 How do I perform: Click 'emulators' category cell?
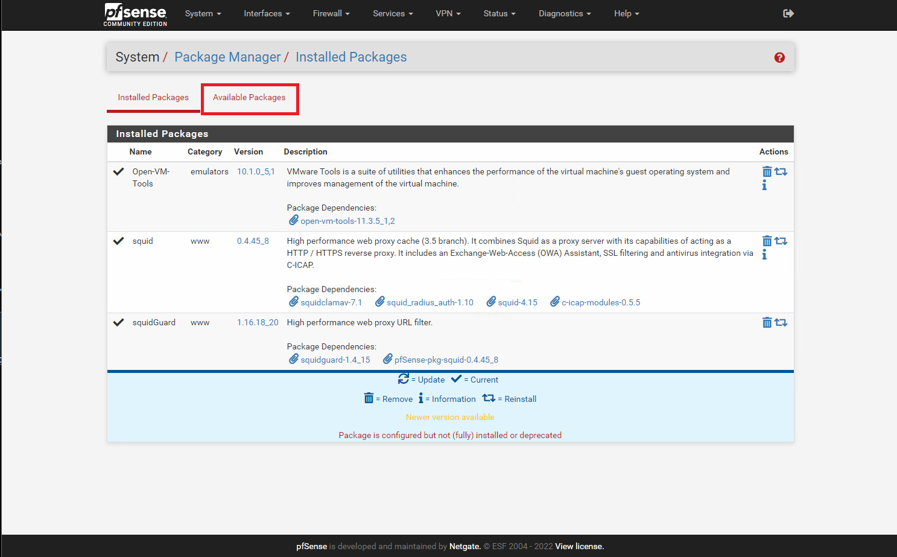tap(209, 172)
